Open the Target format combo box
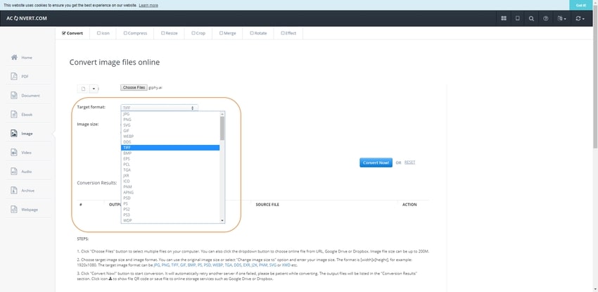Image resolution: width=598 pixels, height=292 pixels. tap(159, 108)
